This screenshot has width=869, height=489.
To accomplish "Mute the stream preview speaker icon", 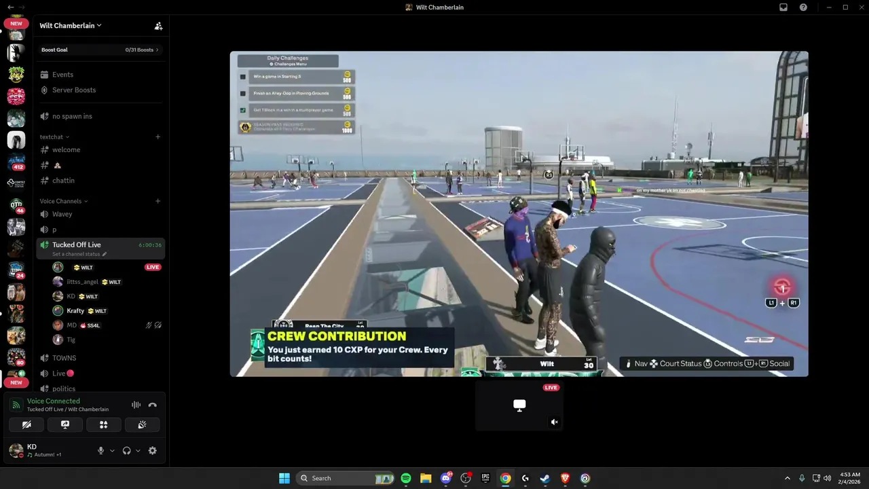I will (x=554, y=422).
